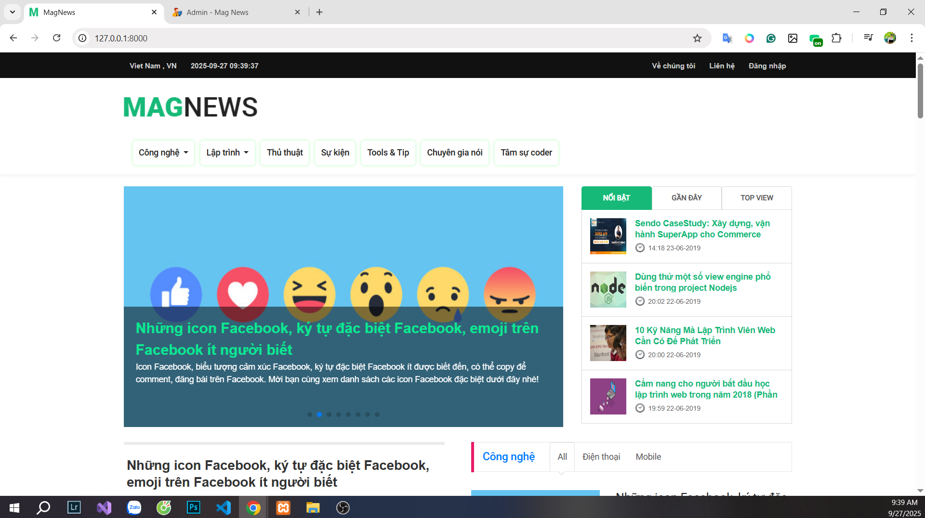Image resolution: width=925 pixels, height=518 pixels.
Task: Switch to the Admin - Mag News tab
Action: (x=237, y=12)
